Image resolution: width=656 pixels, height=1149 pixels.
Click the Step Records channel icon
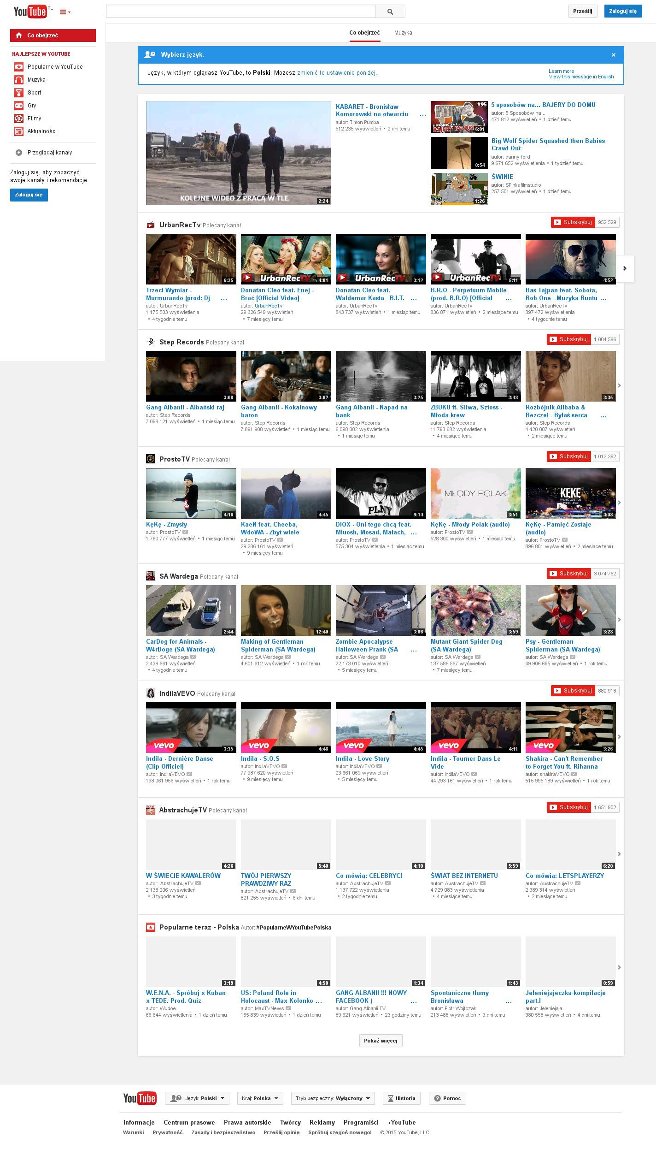[x=151, y=342]
